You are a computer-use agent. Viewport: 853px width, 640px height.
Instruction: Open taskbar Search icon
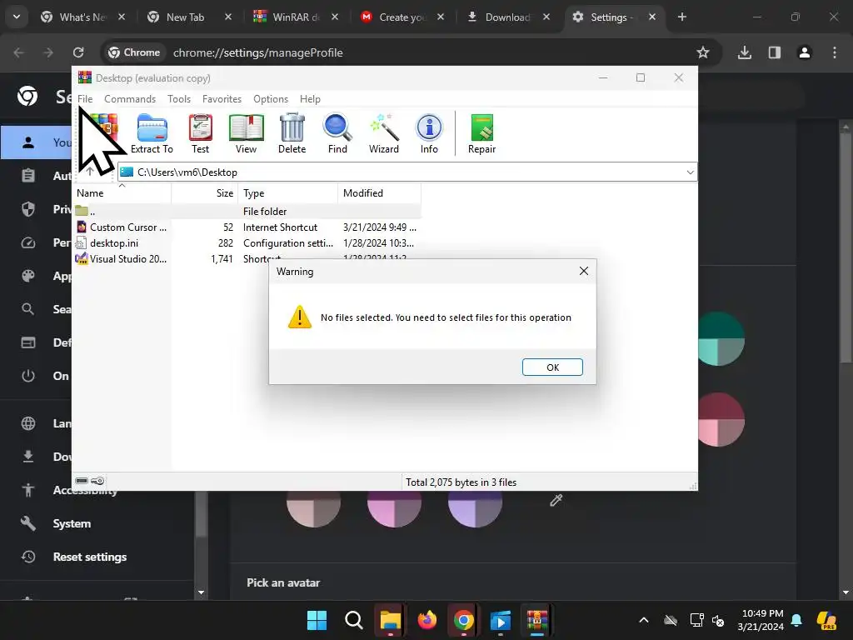pyautogui.click(x=354, y=620)
